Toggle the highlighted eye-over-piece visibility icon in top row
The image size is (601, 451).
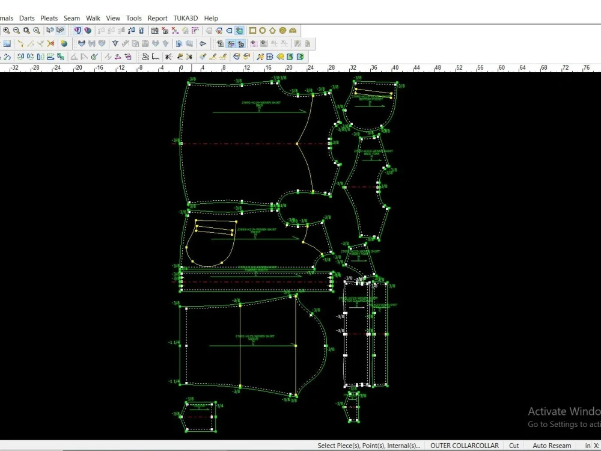click(x=240, y=30)
